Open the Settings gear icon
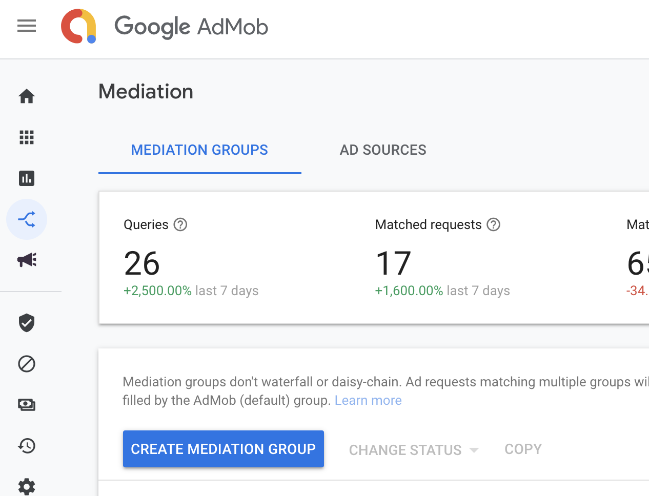 (x=26, y=486)
